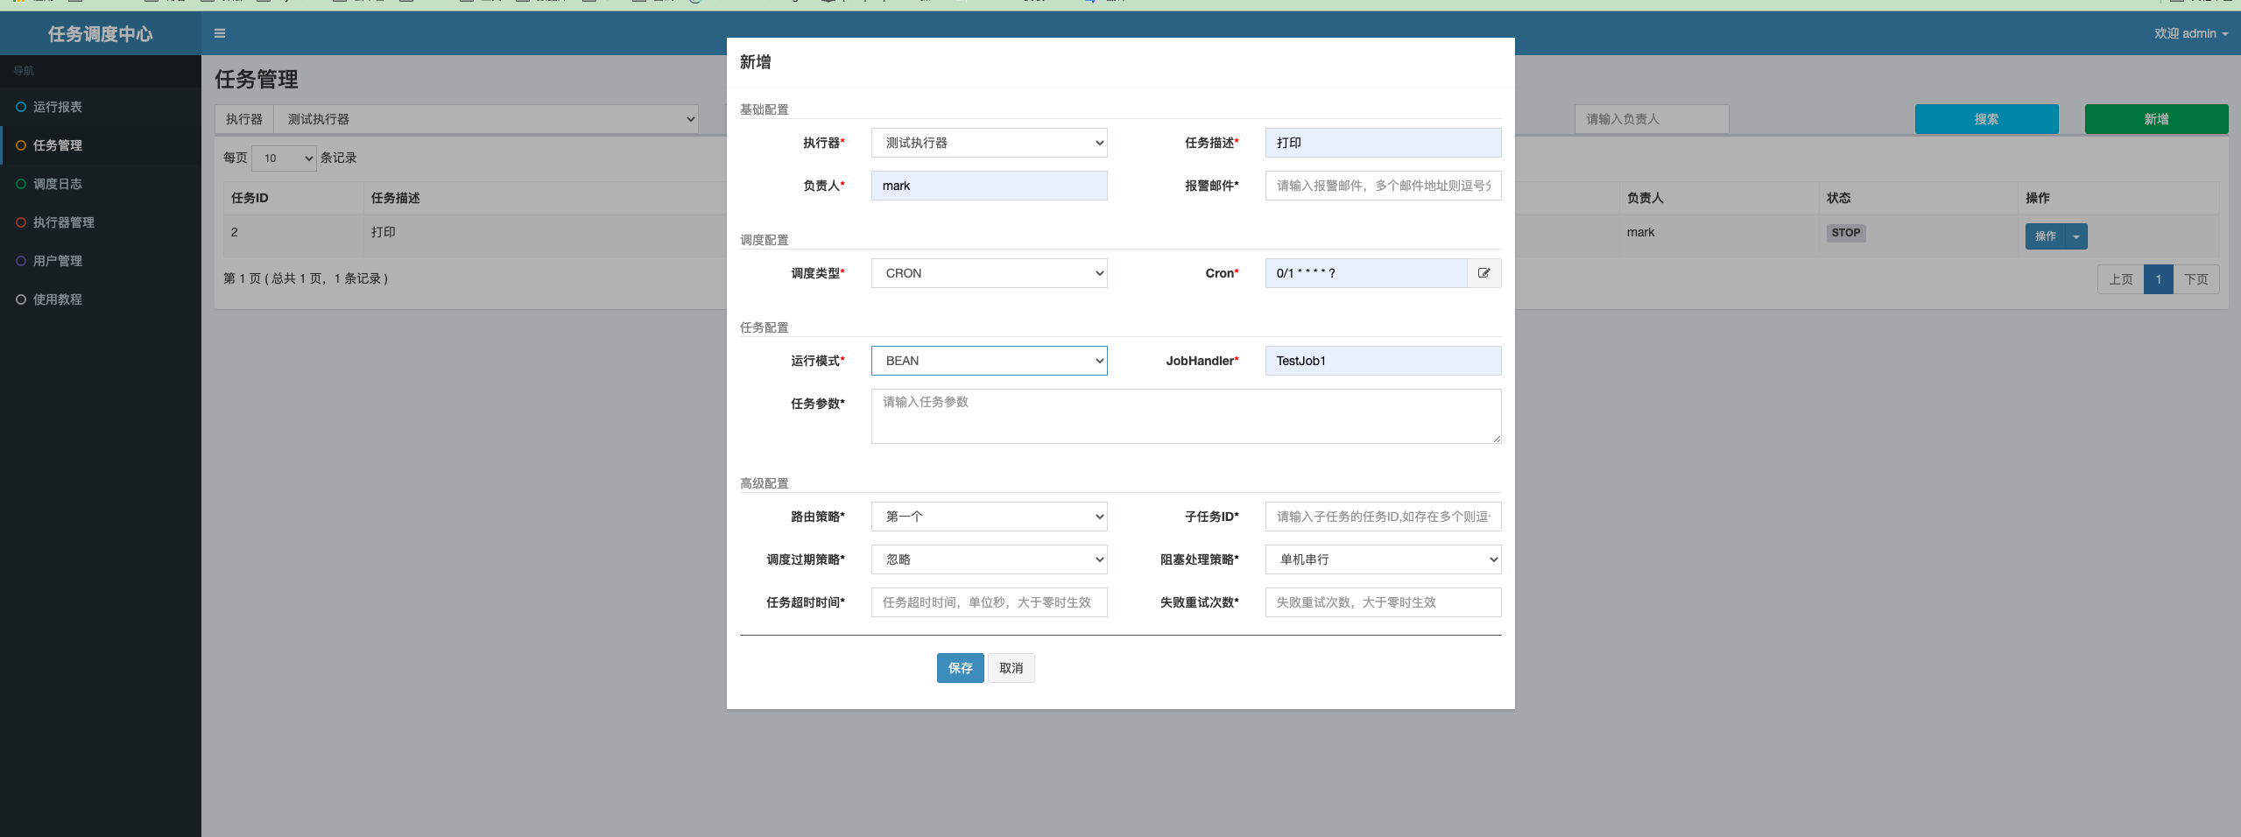Click the 取消 button

1011,668
